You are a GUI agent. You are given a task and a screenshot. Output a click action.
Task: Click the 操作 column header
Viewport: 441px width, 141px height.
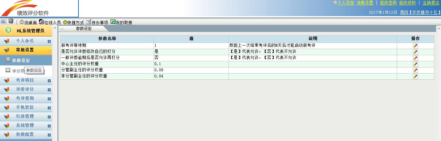415,38
